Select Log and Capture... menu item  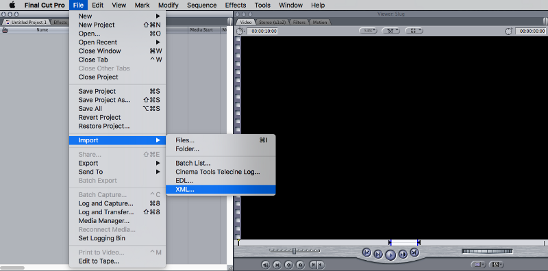117,203
